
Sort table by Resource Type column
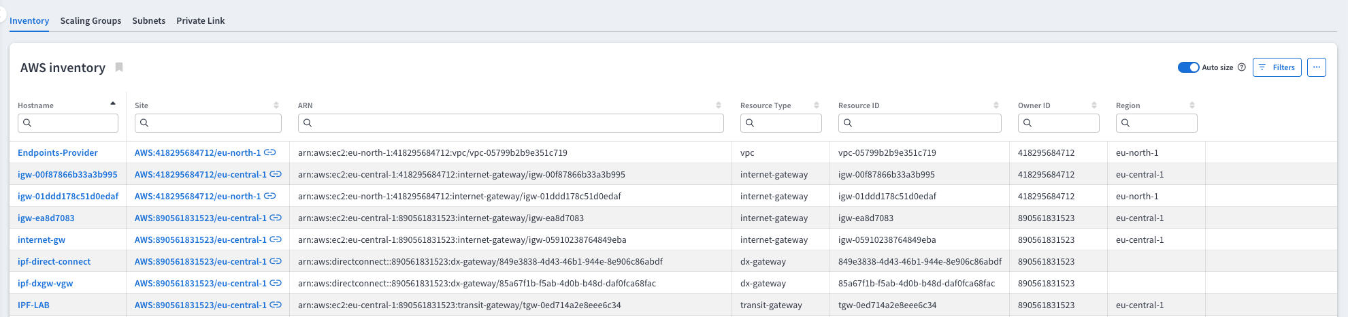817,105
